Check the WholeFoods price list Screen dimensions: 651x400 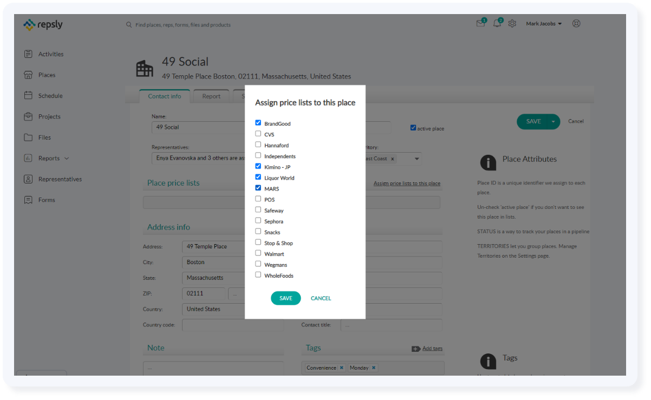(258, 274)
